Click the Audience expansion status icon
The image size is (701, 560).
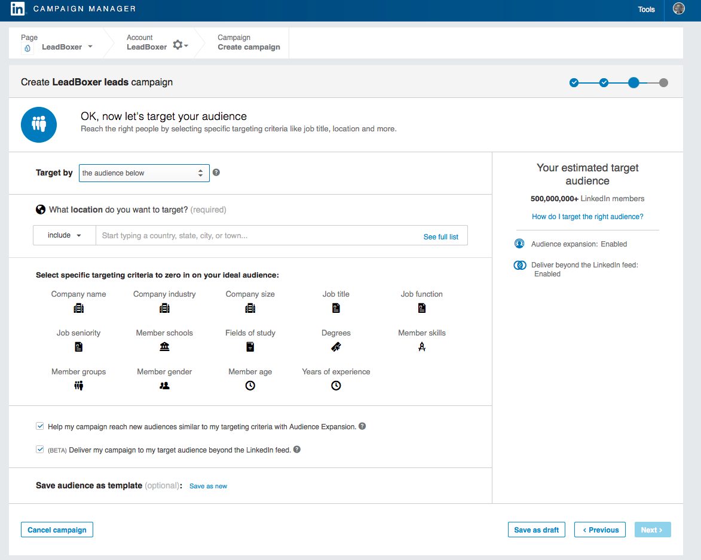pyautogui.click(x=519, y=244)
